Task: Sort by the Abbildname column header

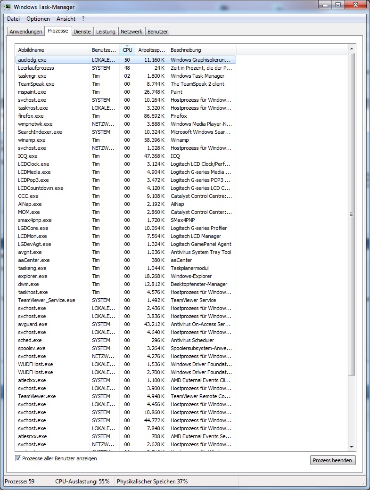Action: click(52, 50)
